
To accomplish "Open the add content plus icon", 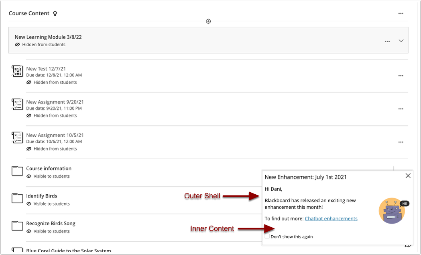I will pos(208,21).
